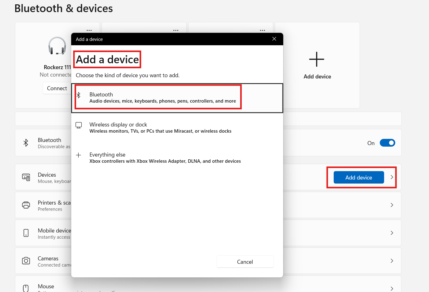Open the second device card's ellipsis menu

click(x=176, y=30)
